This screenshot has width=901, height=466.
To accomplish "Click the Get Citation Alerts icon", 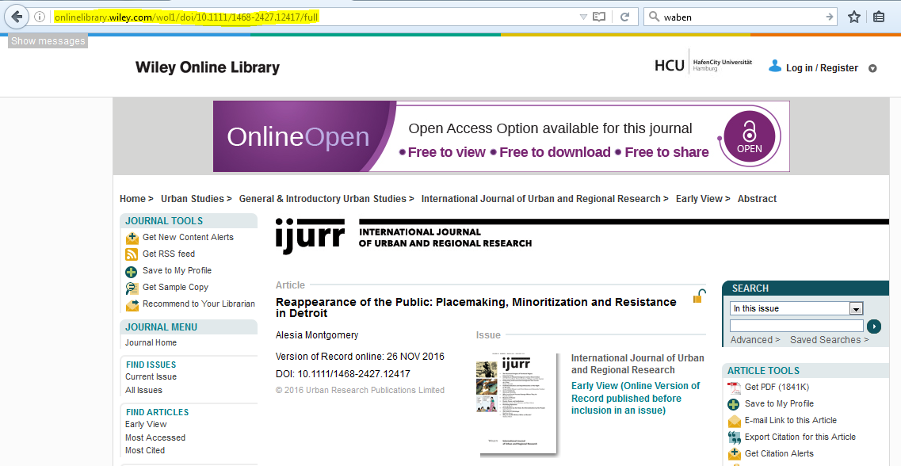I will coord(735,454).
